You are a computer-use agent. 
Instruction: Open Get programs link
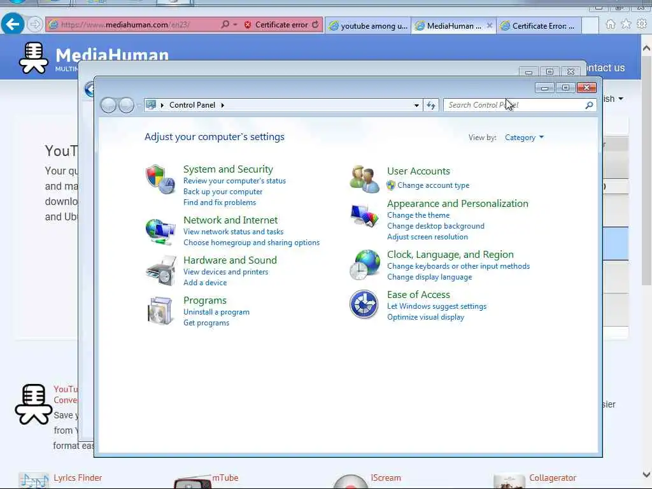pyautogui.click(x=206, y=323)
